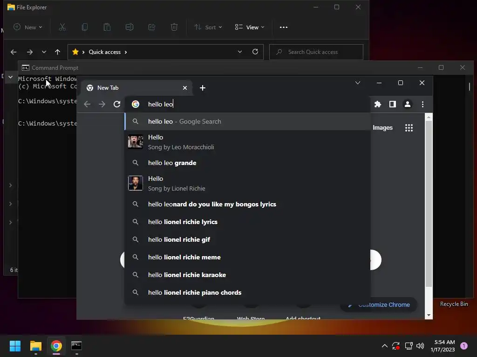
Task: Open Chrome profile avatar icon
Action: point(407,105)
